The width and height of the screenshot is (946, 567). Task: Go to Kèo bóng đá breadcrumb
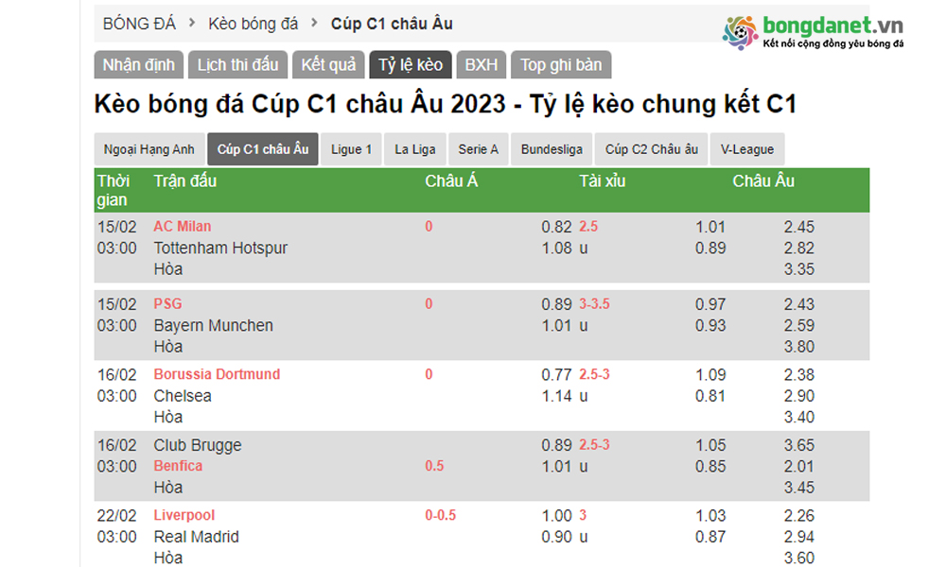[253, 24]
